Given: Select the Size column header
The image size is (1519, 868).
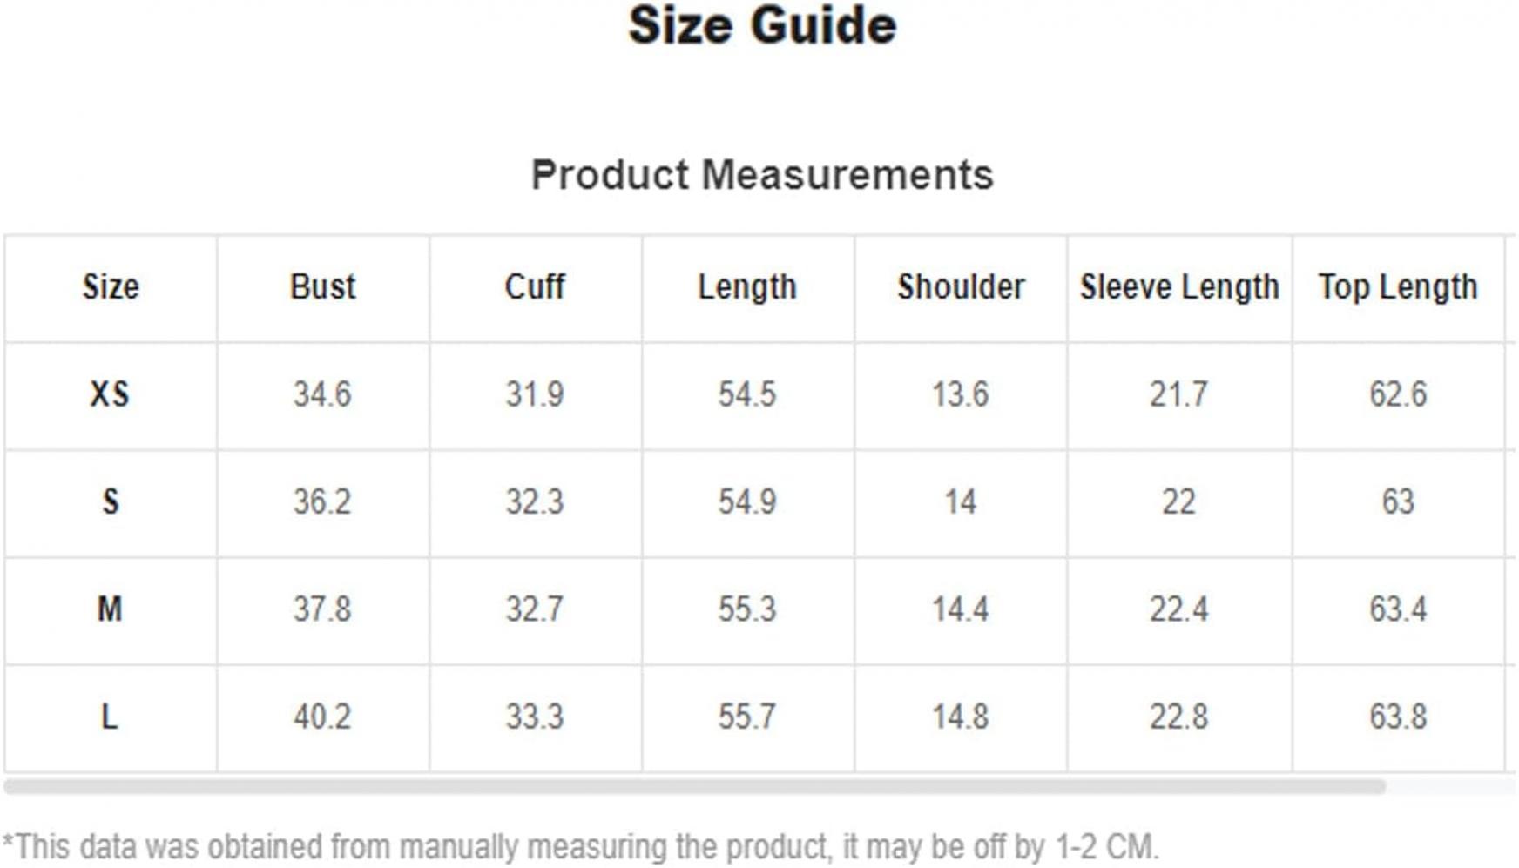Looking at the screenshot, I should [x=111, y=286].
